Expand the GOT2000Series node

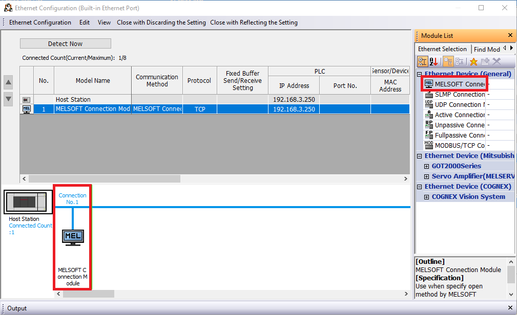click(x=426, y=166)
